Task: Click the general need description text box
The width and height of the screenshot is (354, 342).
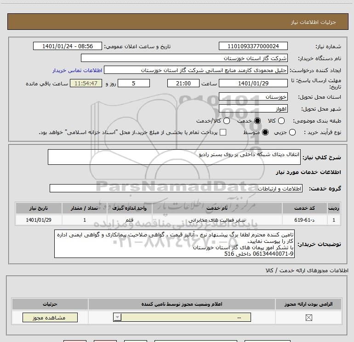Action: [174, 157]
